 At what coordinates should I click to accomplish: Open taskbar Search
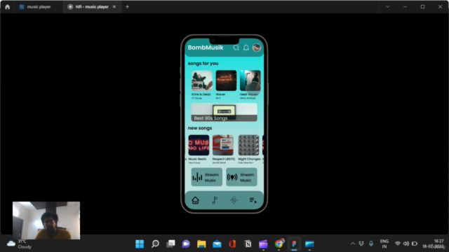(155, 244)
